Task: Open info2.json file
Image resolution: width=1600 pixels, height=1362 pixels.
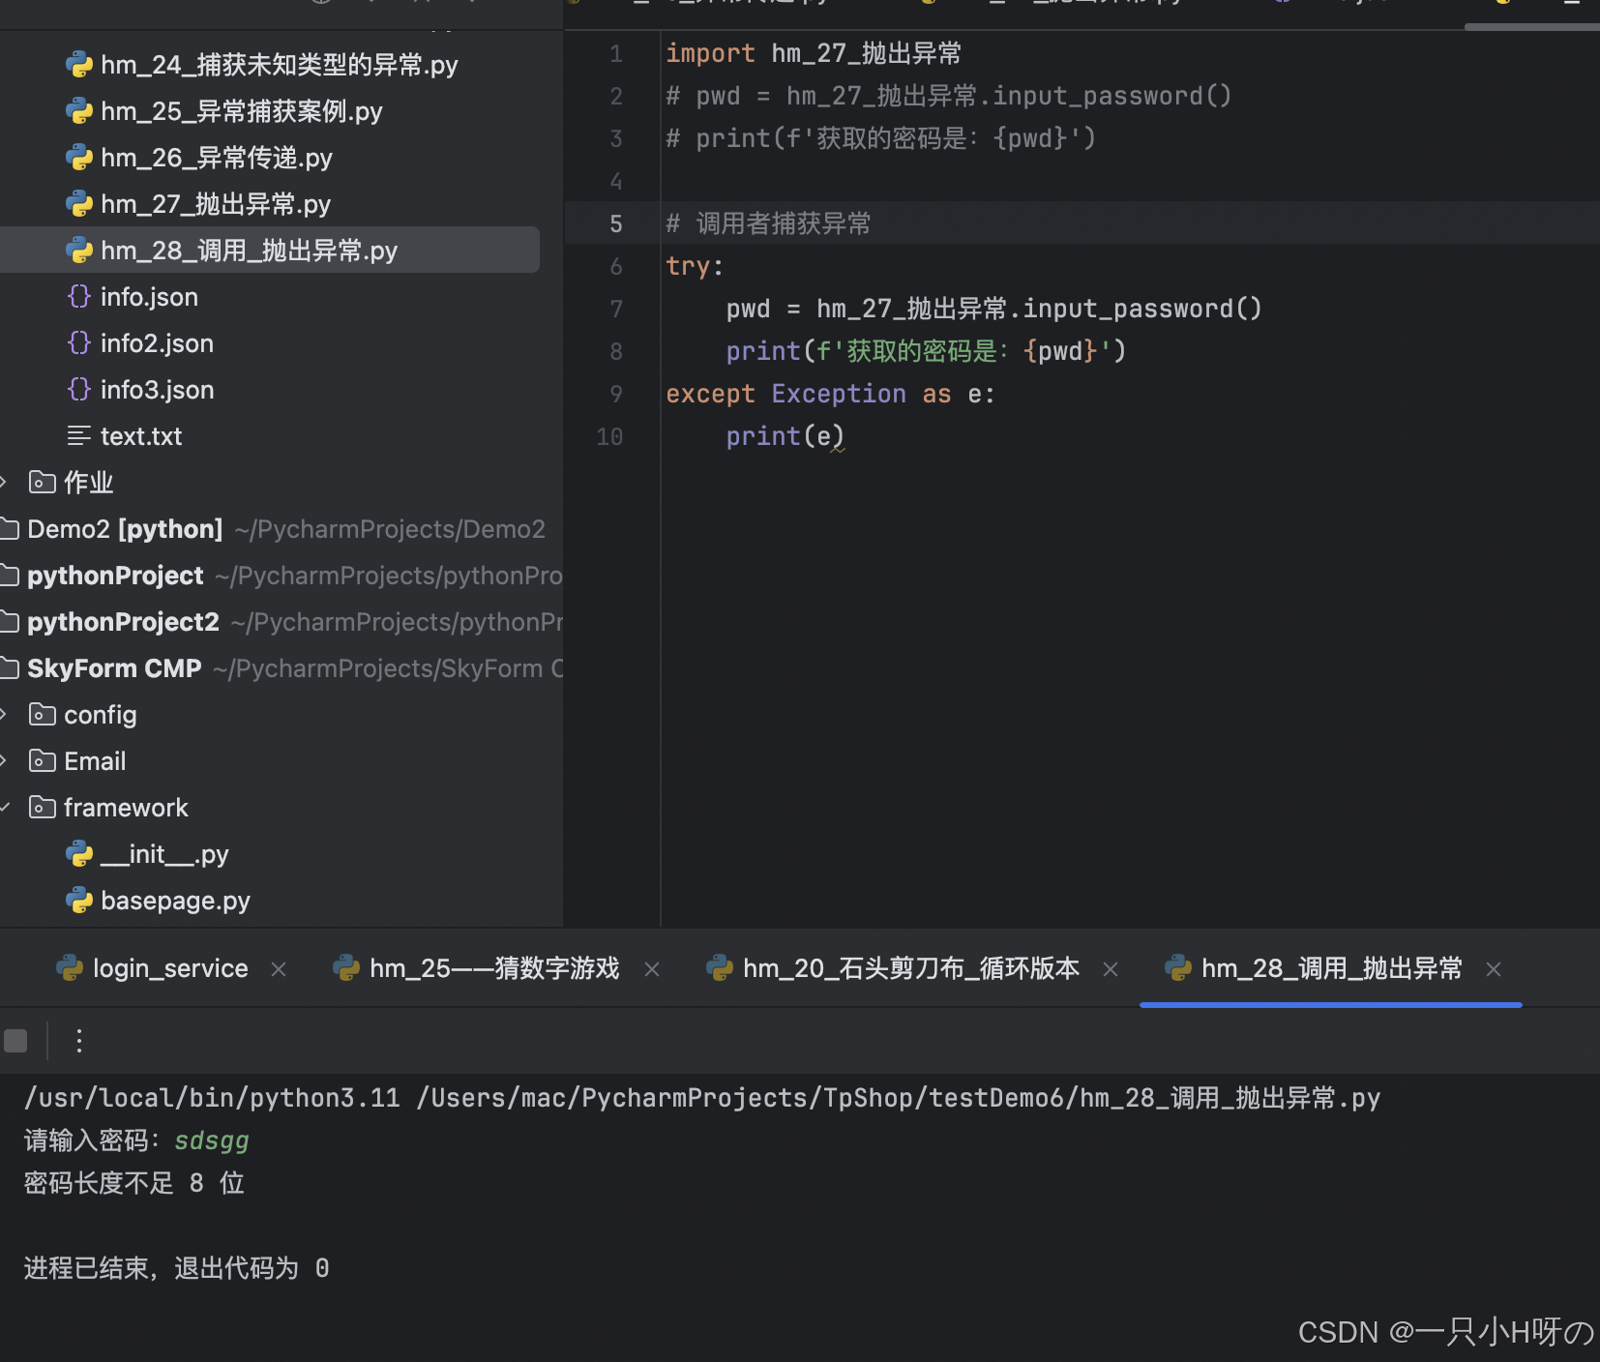Action: [x=157, y=343]
